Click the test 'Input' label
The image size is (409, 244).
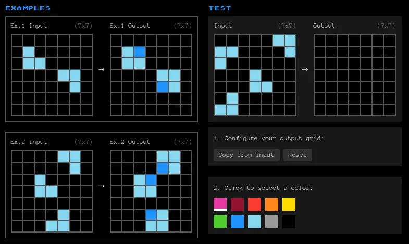coord(223,26)
